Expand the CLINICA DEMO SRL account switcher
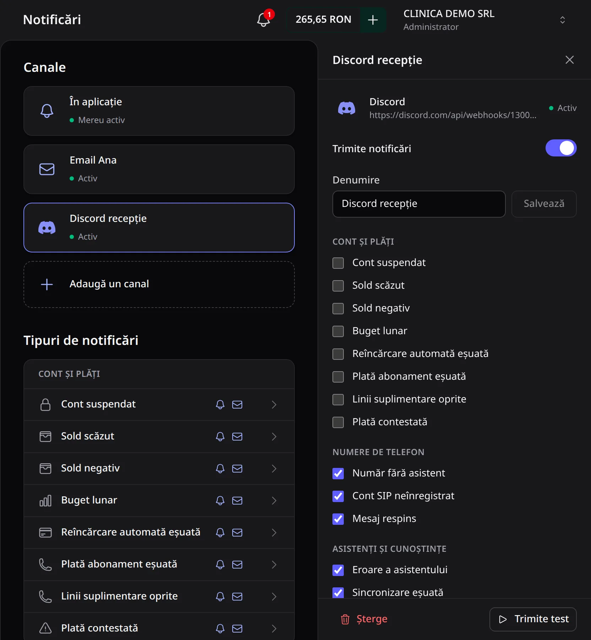The image size is (591, 640). click(562, 20)
